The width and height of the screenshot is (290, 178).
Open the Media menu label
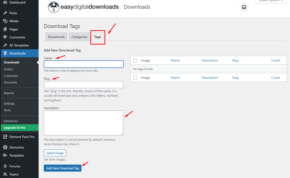coord(14,21)
